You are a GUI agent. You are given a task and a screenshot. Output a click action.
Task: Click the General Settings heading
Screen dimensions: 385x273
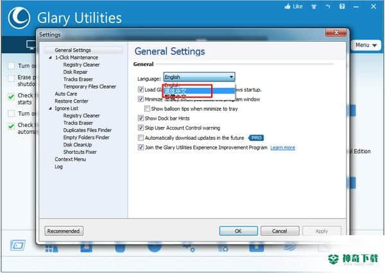[169, 51]
